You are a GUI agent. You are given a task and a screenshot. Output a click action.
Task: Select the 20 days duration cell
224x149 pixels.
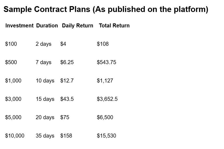45,118
